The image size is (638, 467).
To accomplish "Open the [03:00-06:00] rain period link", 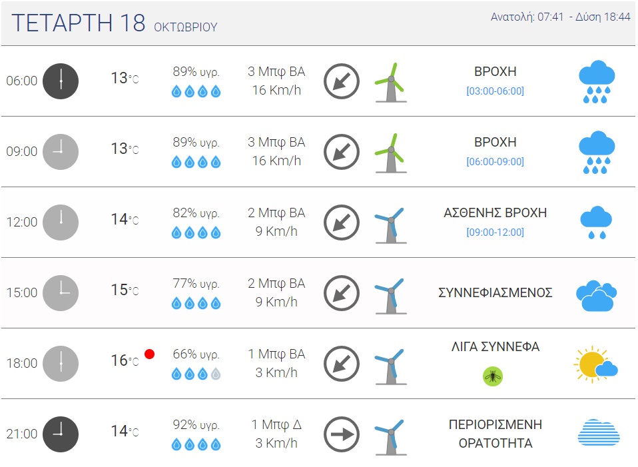I will point(495,91).
